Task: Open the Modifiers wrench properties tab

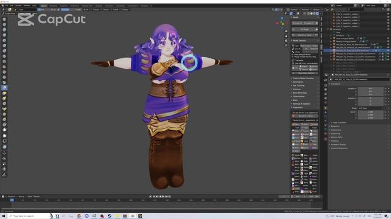Action: 326,113
